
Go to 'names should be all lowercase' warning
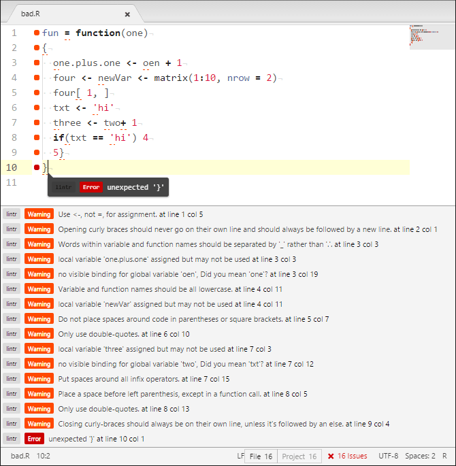170,289
